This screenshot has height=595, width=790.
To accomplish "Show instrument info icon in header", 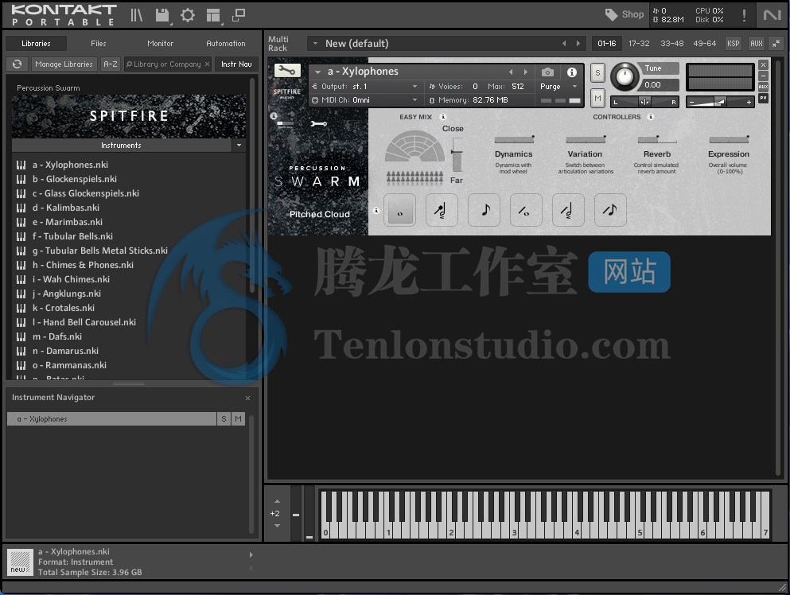I will (x=571, y=72).
